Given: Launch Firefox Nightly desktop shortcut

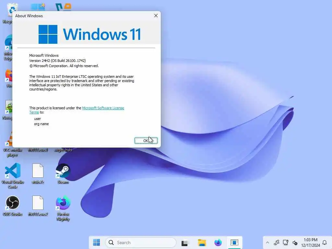Looking at the screenshot, I should coord(63,208).
